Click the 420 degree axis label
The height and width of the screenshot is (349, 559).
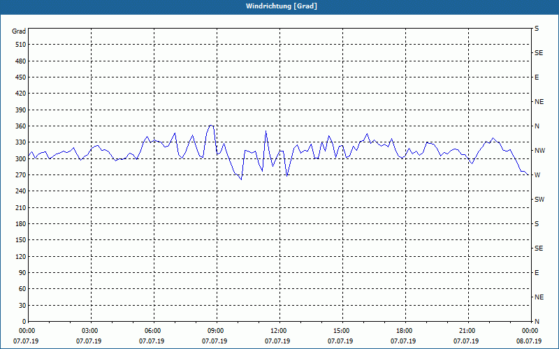click(21, 94)
